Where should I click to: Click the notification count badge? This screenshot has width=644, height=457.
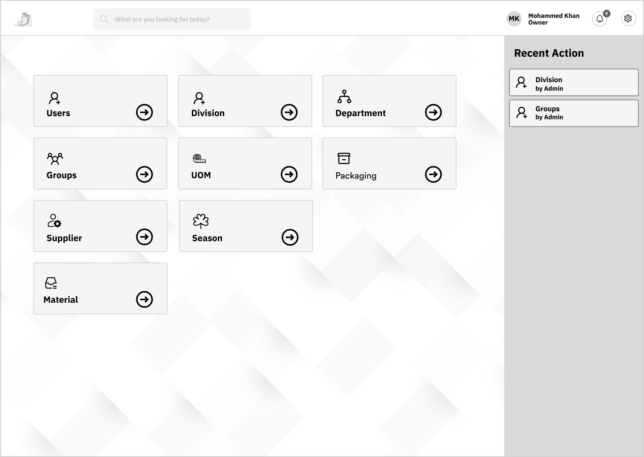[x=606, y=13]
